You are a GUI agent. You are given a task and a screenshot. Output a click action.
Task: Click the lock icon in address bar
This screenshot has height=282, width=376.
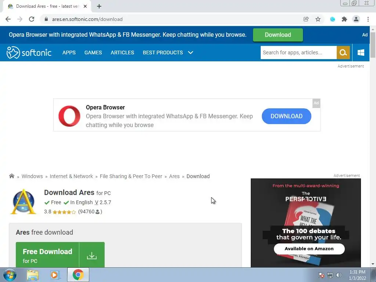point(46,19)
